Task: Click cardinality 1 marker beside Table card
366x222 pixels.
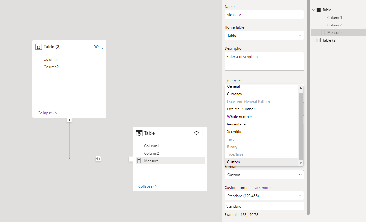Action: pyautogui.click(x=131, y=159)
